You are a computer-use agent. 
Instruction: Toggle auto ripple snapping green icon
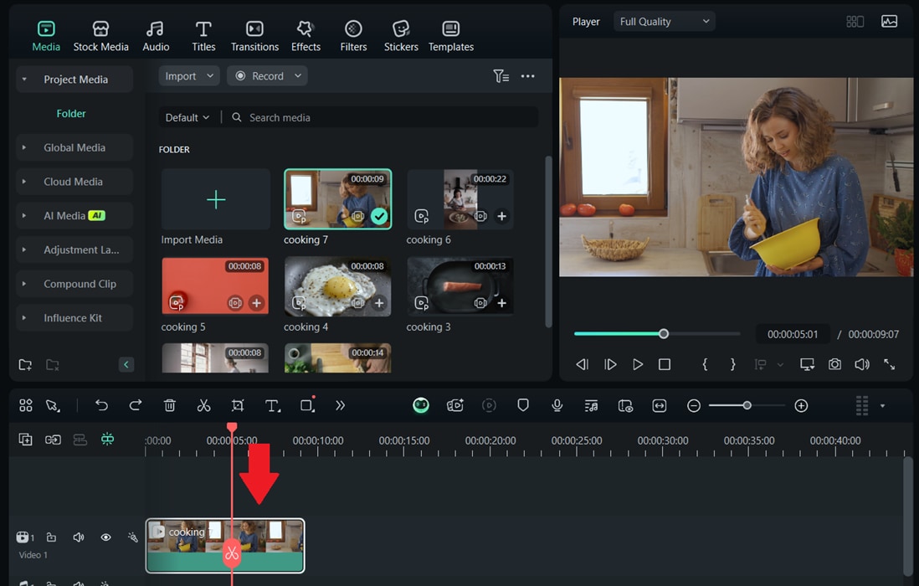tap(107, 439)
